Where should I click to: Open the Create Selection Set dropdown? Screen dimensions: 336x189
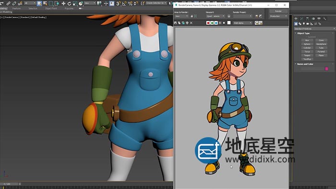(156, 3)
